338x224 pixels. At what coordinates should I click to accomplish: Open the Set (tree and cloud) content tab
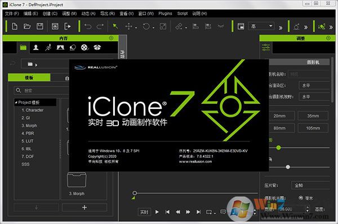pyautogui.click(x=73, y=48)
